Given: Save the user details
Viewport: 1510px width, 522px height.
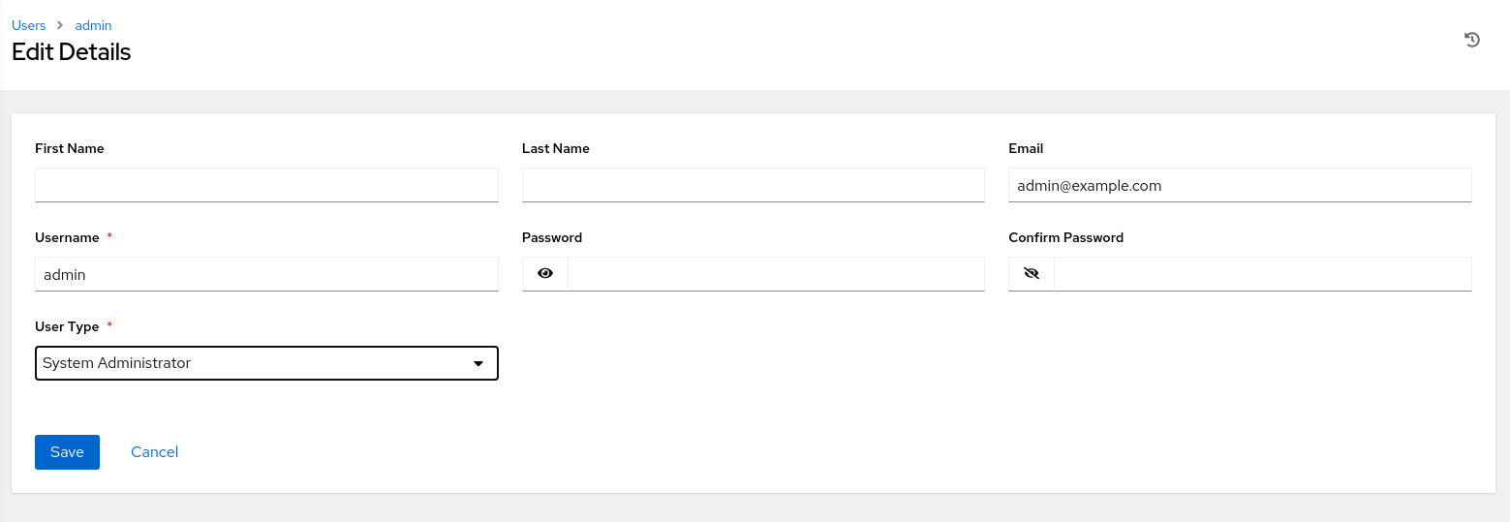Looking at the screenshot, I should pos(67,452).
